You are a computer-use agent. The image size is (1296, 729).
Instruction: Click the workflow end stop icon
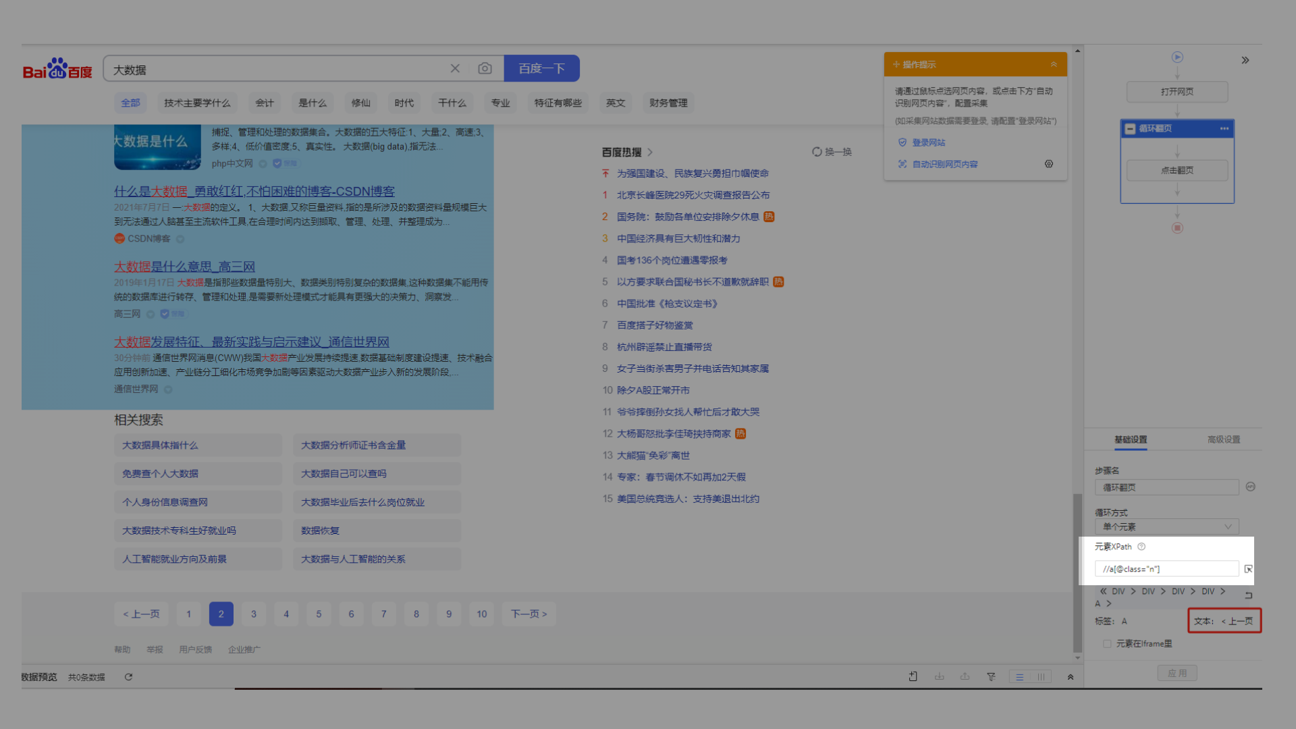1177,228
